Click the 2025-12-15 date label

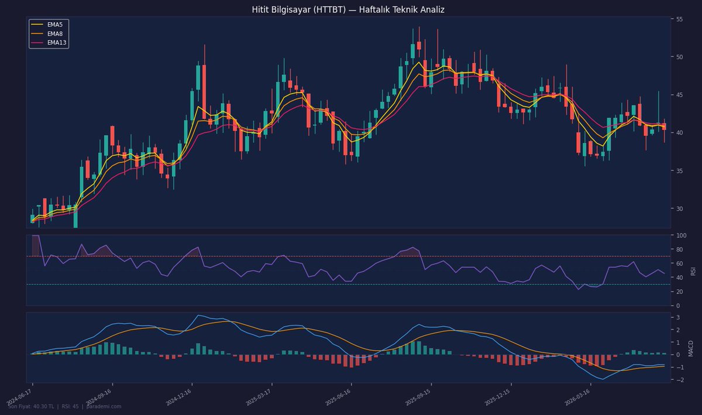498,396
